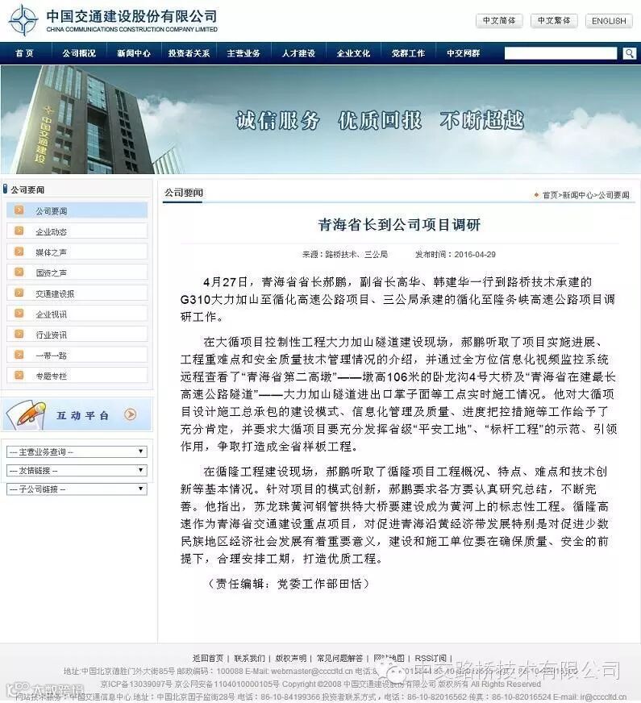The image size is (641, 703).
Task: Select 行业资讯 in sidebar
Action: (x=77, y=335)
